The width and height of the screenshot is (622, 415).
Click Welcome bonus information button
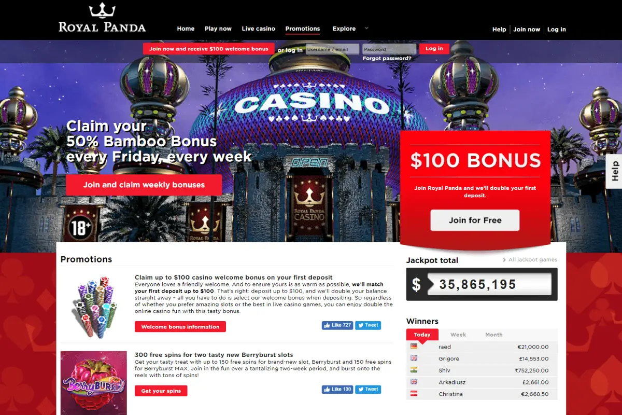[180, 327]
